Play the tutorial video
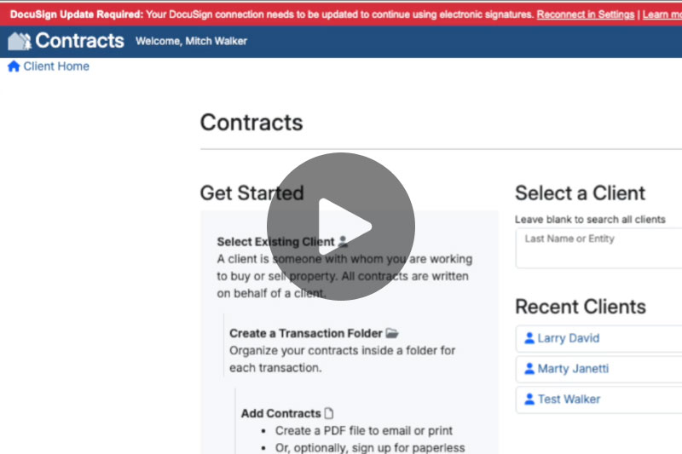This screenshot has width=682, height=454. coord(341,227)
